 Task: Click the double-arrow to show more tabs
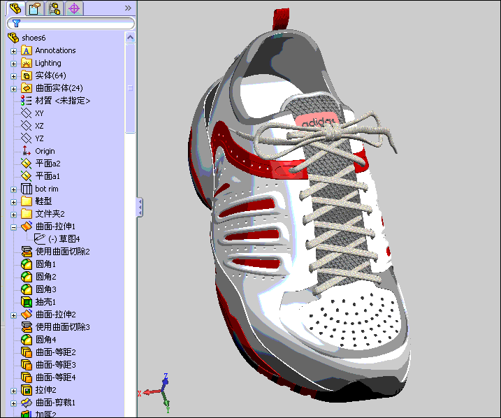pyautogui.click(x=128, y=8)
